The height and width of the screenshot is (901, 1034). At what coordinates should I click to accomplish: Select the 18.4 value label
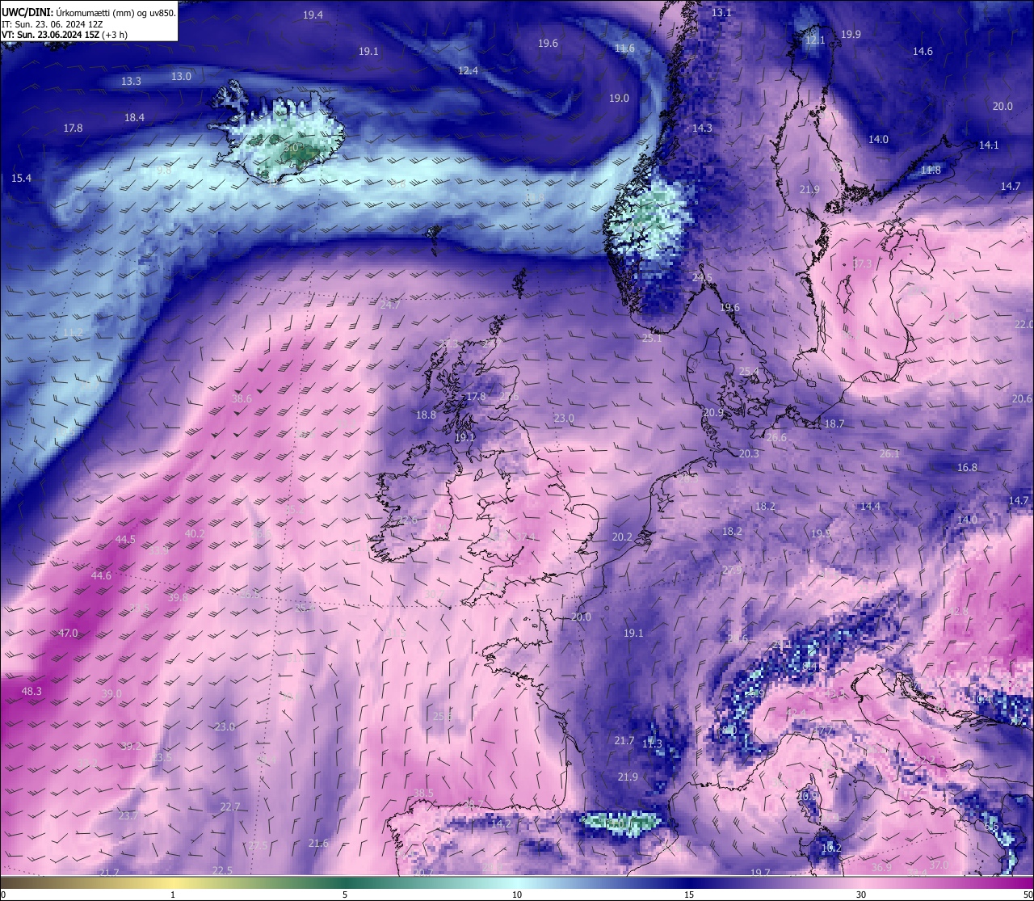point(134,118)
